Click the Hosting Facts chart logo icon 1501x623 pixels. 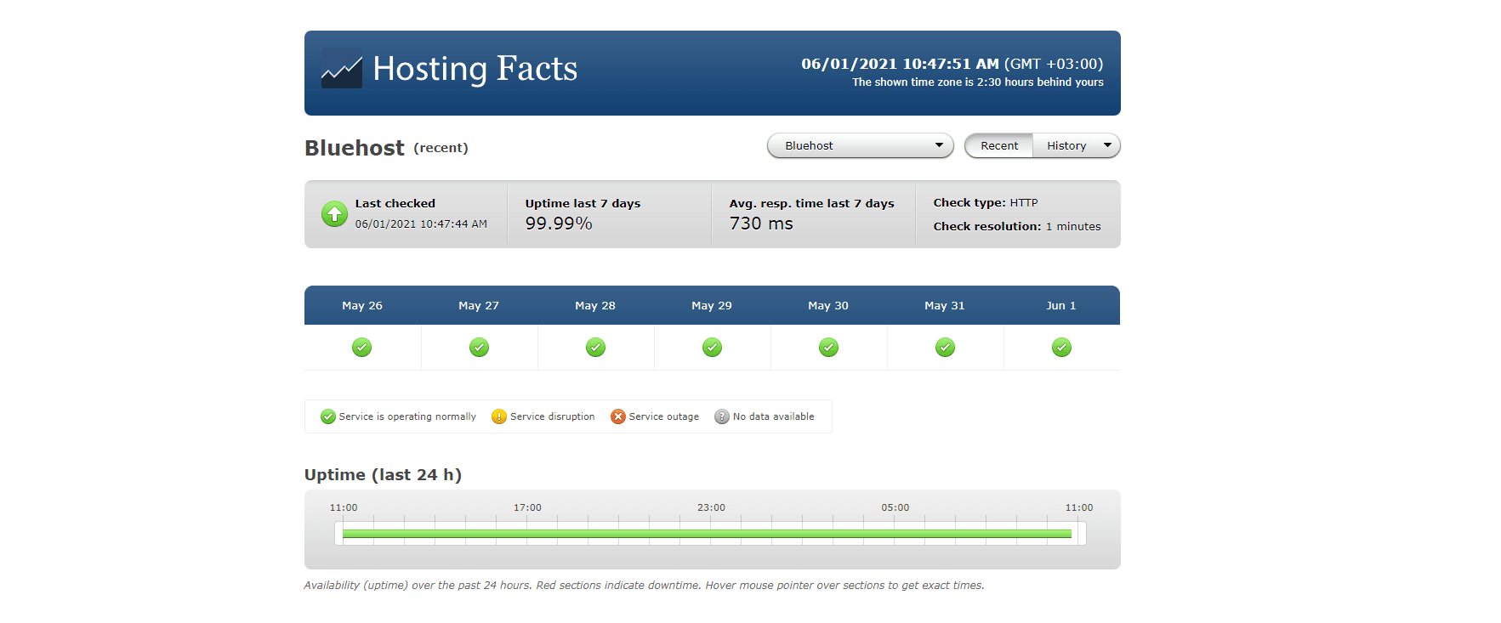tap(342, 69)
